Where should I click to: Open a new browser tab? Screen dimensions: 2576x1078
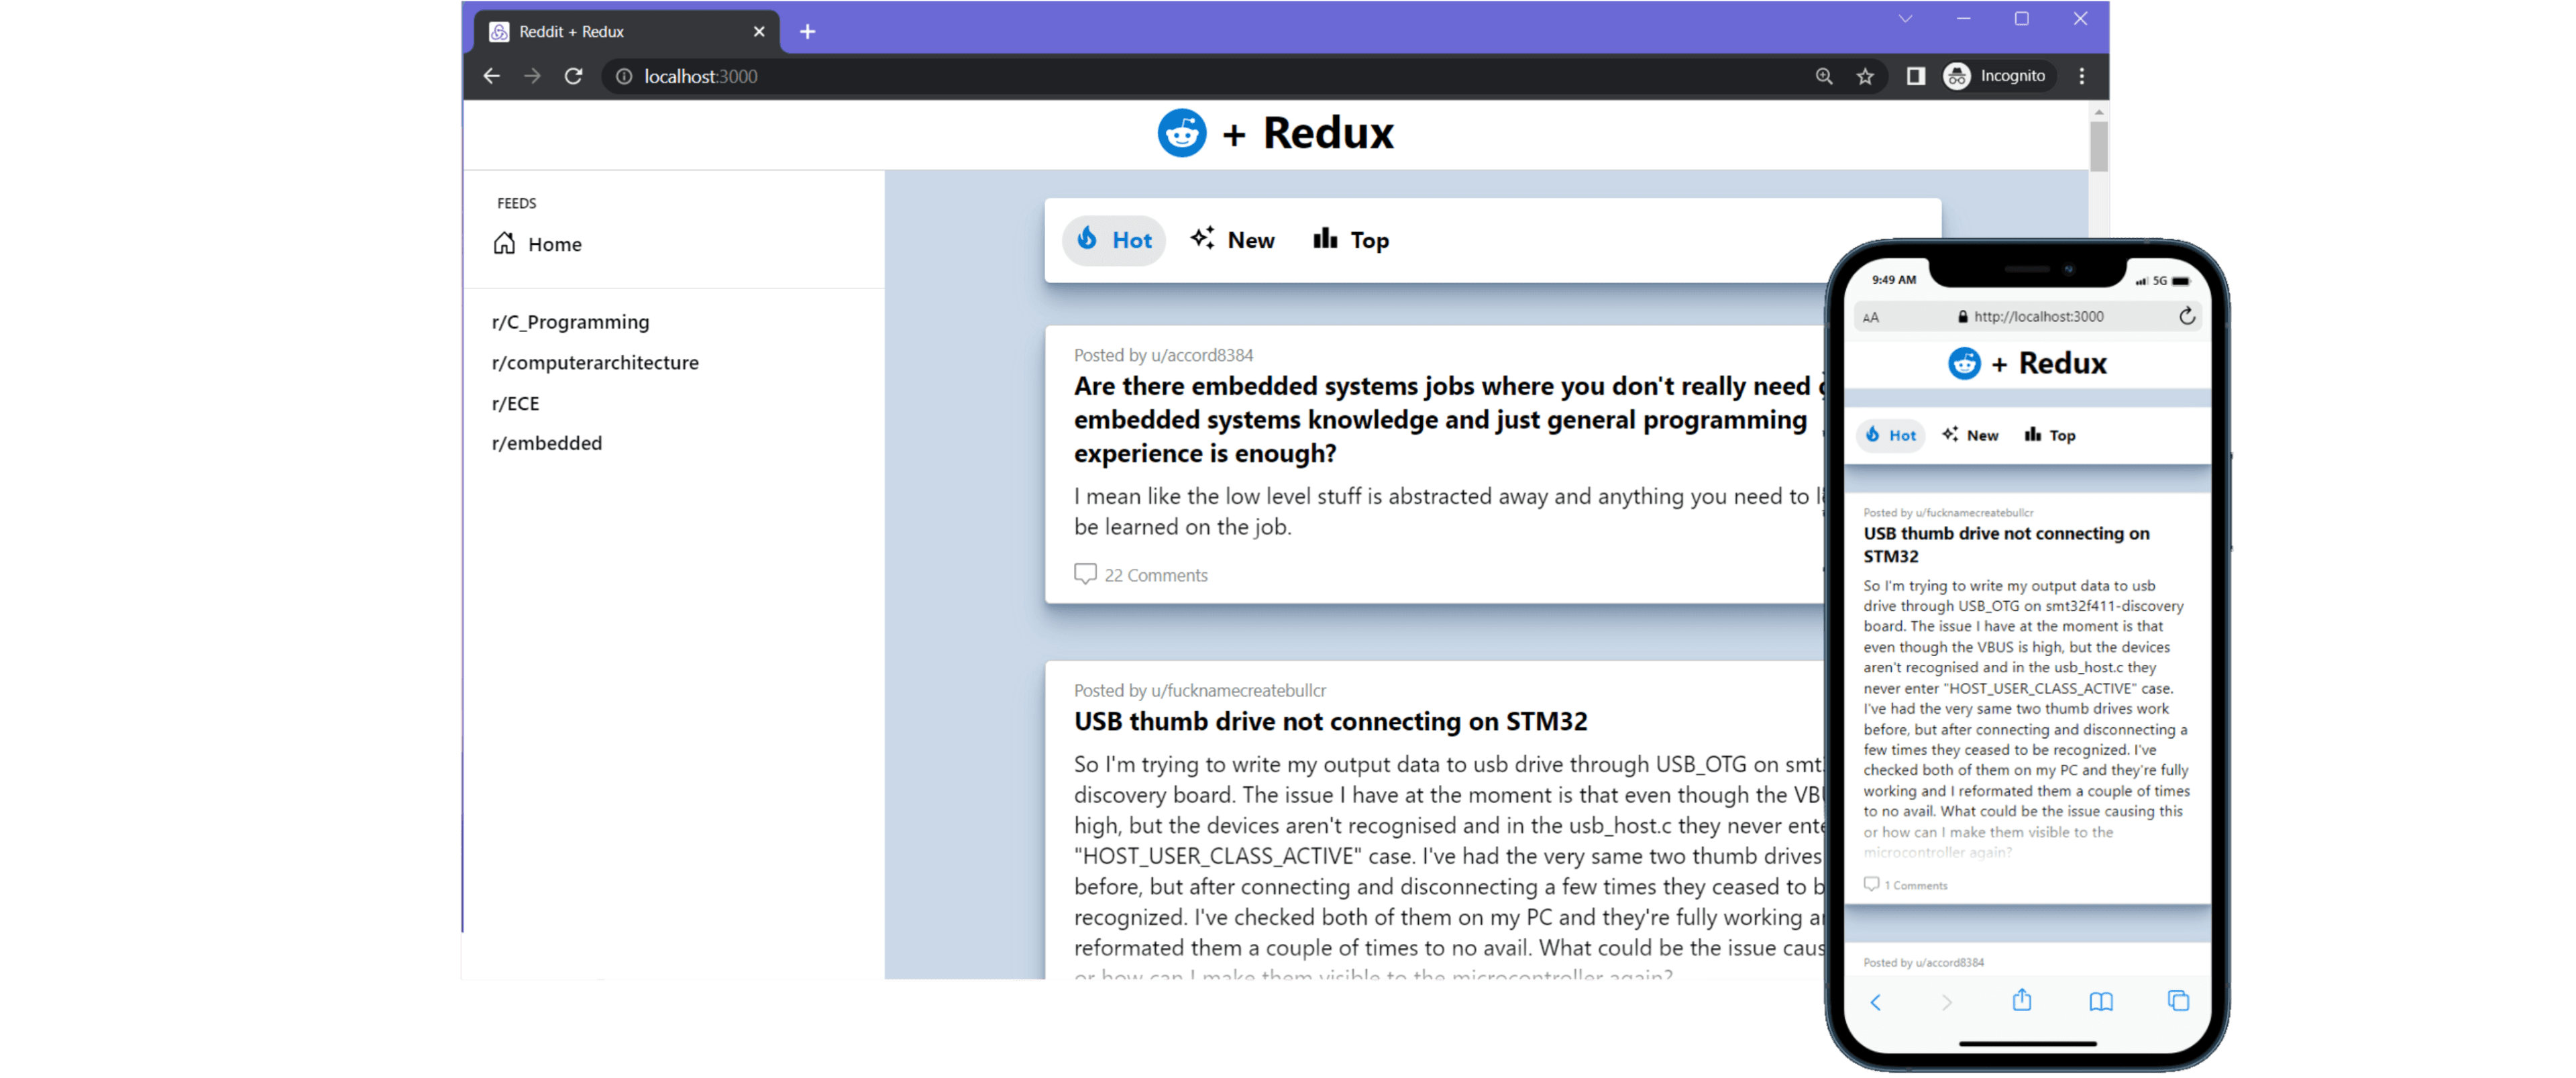pyautogui.click(x=807, y=32)
